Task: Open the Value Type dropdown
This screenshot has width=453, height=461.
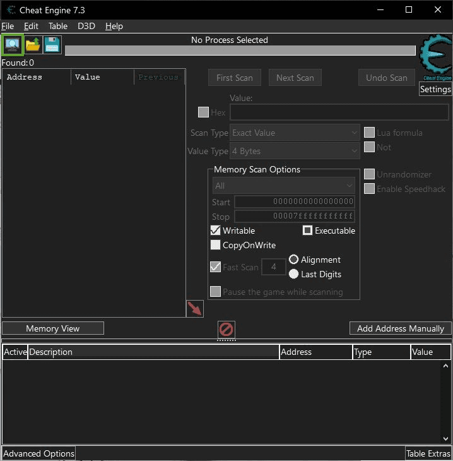Action: pos(295,151)
